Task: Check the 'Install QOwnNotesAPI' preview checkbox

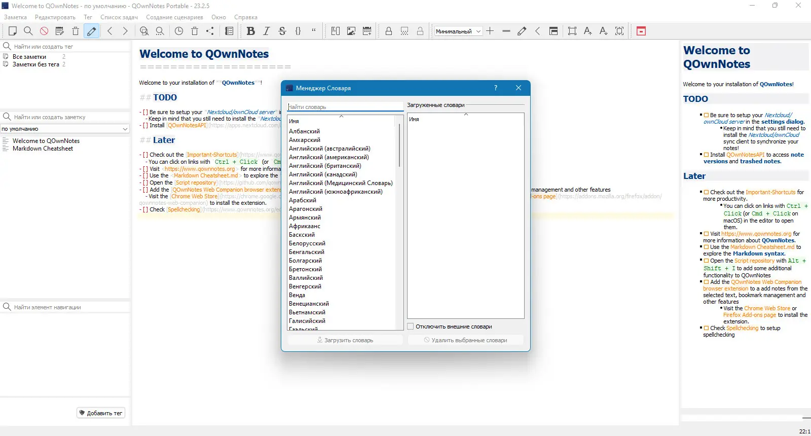Action: coord(706,155)
